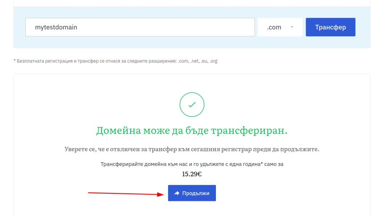Click .eu in the footnote extensions list
This screenshot has height=217, width=371.
pos(205,61)
